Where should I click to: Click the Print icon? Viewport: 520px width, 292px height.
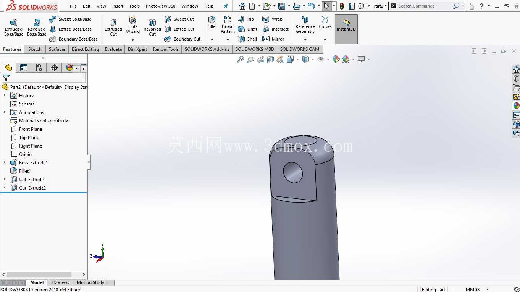(x=297, y=6)
